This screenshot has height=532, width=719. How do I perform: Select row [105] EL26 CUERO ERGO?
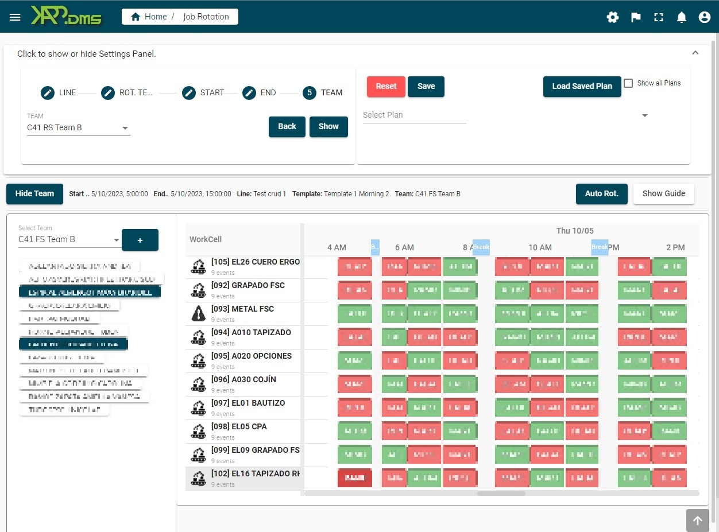pyautogui.click(x=243, y=267)
